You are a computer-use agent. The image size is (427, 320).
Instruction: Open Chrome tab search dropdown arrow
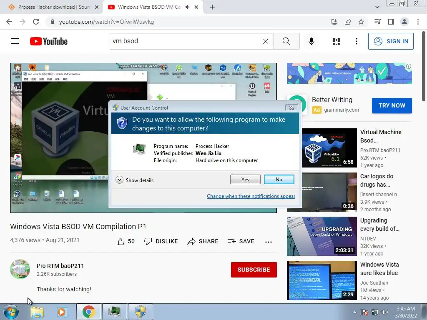pyautogui.click(x=377, y=7)
